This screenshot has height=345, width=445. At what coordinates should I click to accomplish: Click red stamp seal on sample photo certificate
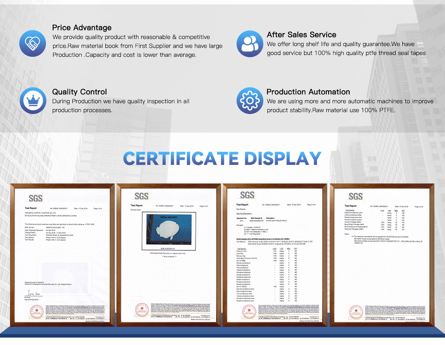coord(142,310)
